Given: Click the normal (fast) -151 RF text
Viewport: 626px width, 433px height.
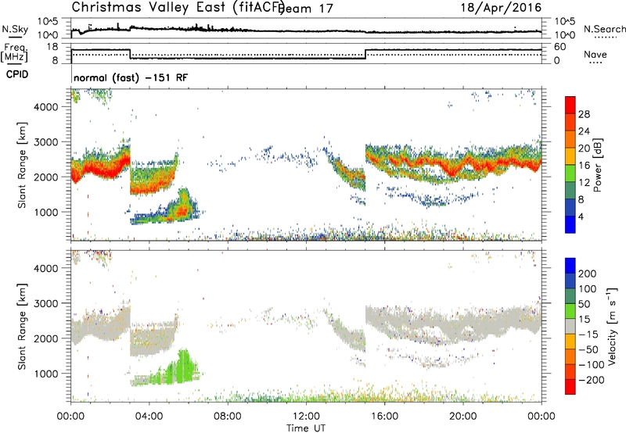Looking at the screenshot, I should (x=131, y=77).
